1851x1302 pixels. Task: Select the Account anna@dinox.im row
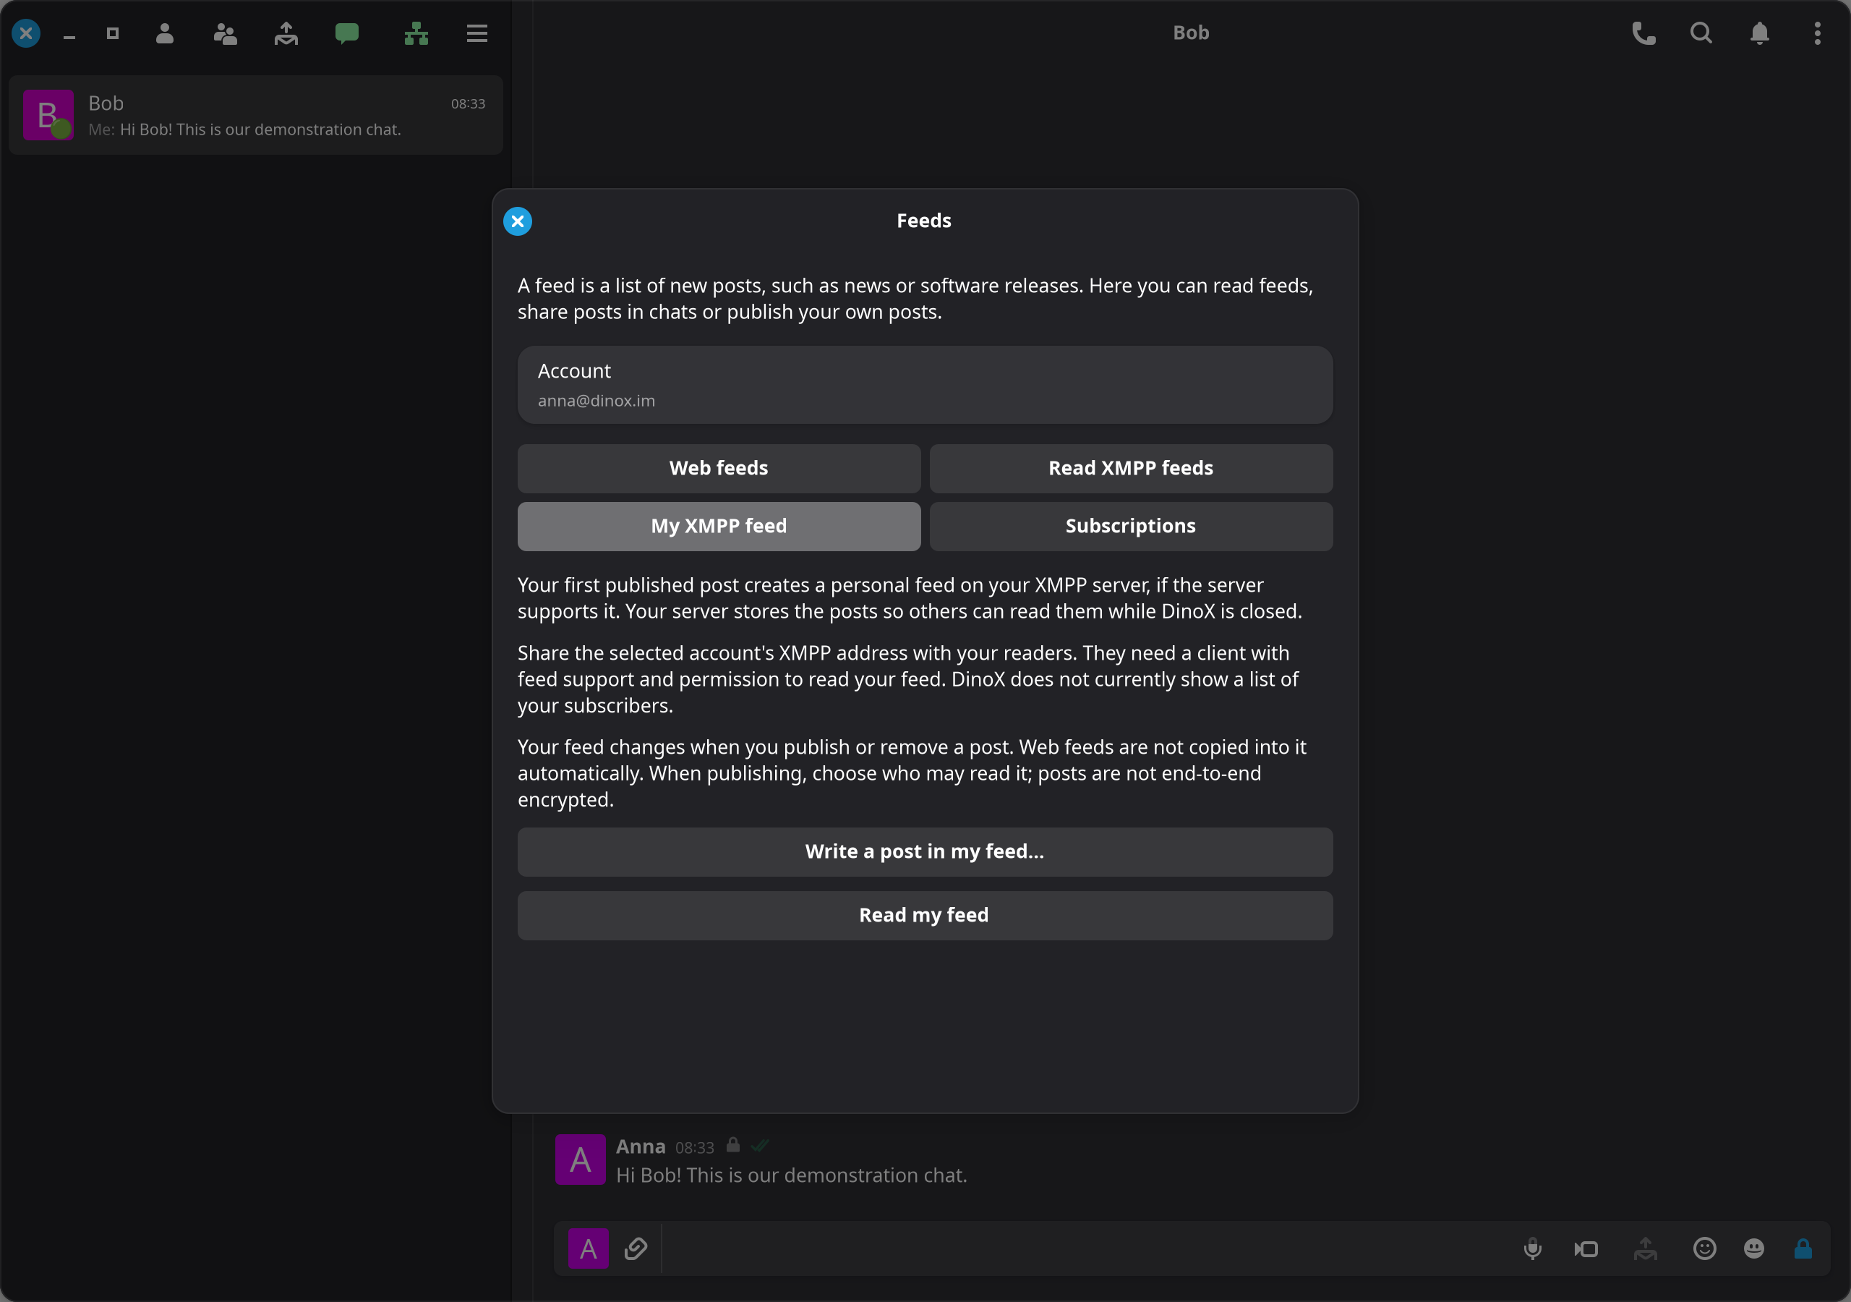coord(925,385)
